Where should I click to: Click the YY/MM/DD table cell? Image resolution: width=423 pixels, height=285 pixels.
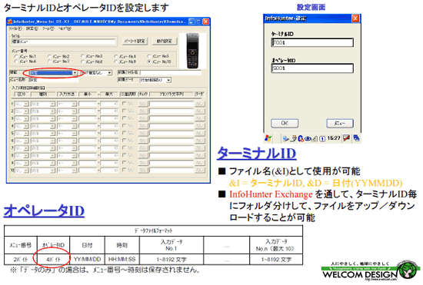pos(87,260)
